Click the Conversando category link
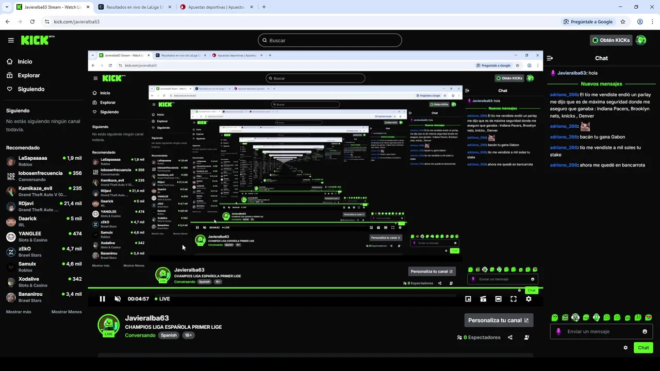This screenshot has width=660, height=371. click(140, 335)
